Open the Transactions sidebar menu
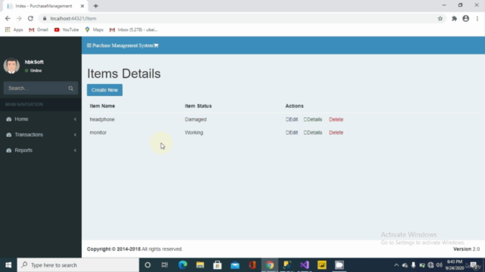Screen dimensions: 485x272 click(41, 134)
